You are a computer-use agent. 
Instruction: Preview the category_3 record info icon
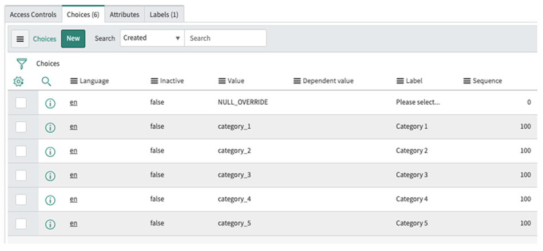click(x=50, y=176)
